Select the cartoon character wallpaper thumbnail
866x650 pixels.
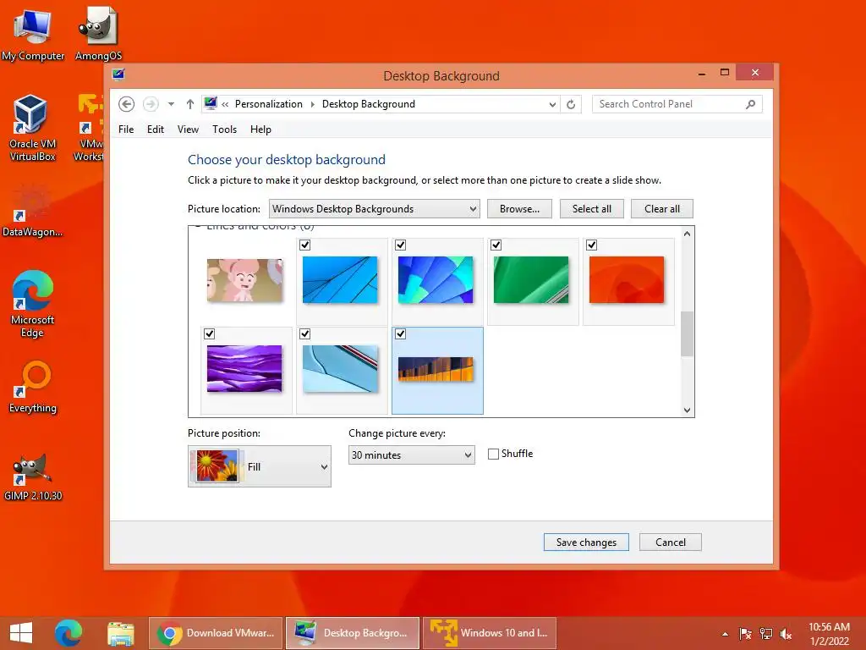click(244, 280)
